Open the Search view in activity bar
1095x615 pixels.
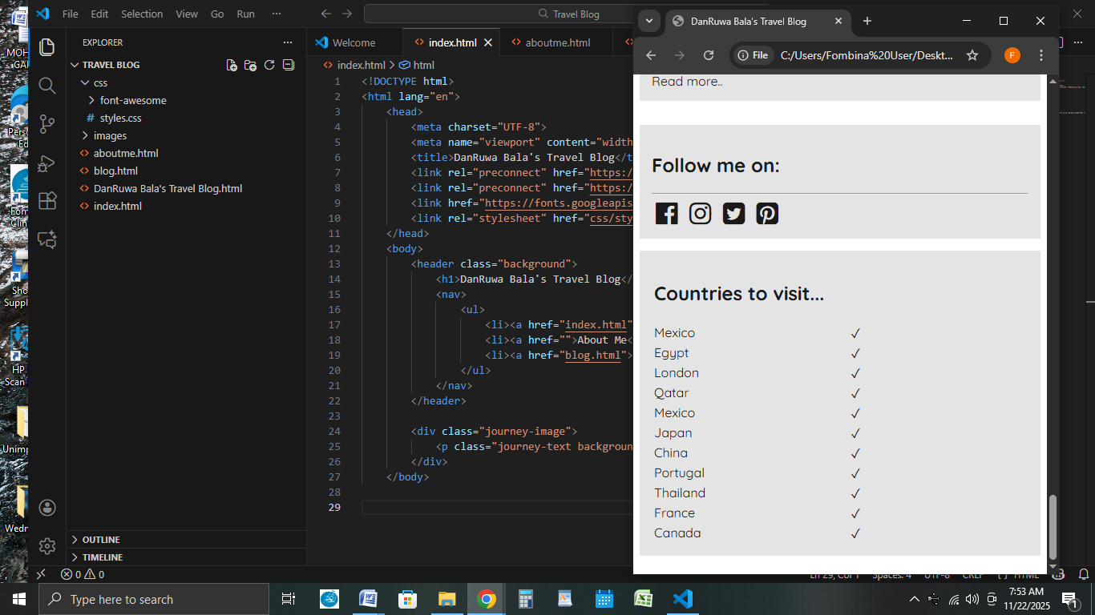[x=47, y=86]
